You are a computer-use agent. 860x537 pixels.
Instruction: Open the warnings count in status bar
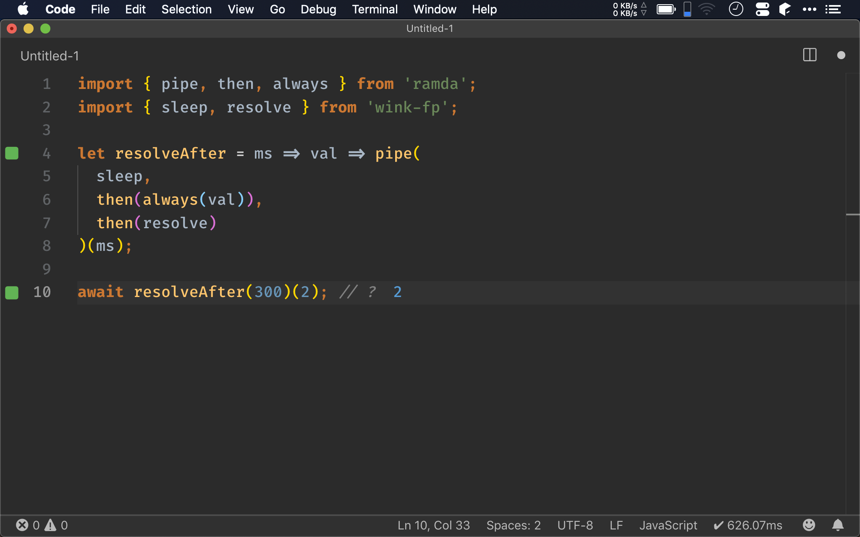click(x=56, y=525)
